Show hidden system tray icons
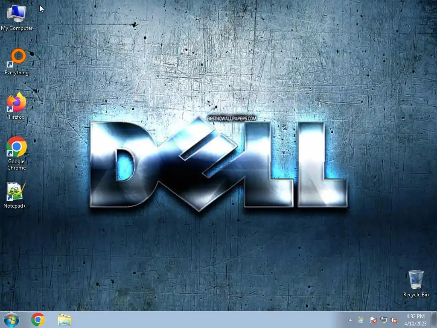The width and height of the screenshot is (437, 328). 350,320
